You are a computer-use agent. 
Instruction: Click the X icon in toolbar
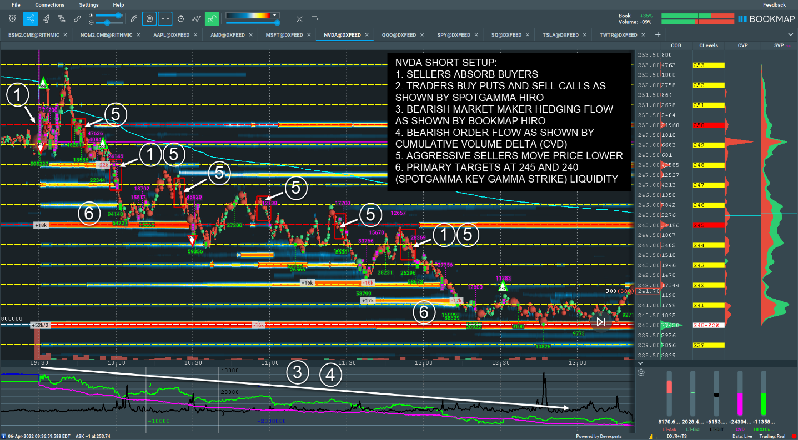(299, 19)
